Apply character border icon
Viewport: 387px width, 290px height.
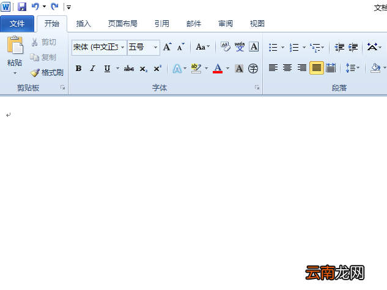click(x=254, y=46)
